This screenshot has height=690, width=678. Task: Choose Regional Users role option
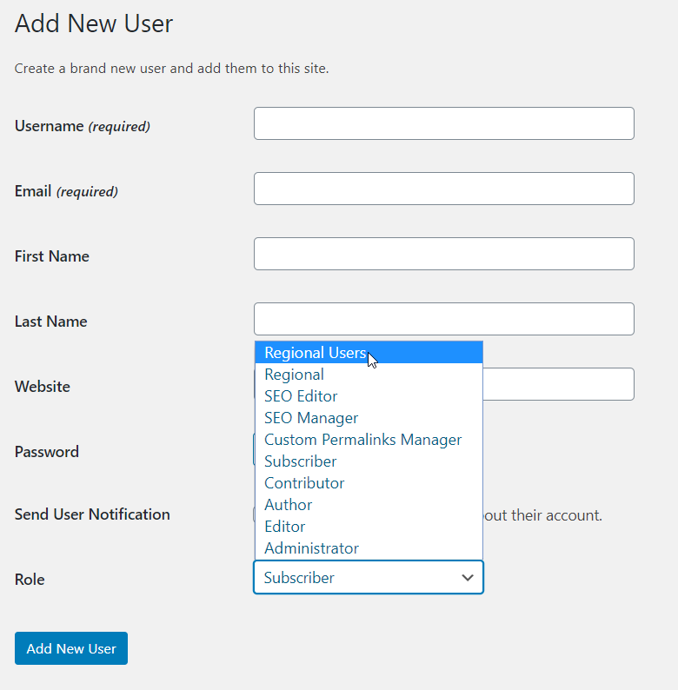pyautogui.click(x=369, y=353)
